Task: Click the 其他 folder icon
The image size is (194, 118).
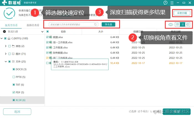Action: [13, 46]
